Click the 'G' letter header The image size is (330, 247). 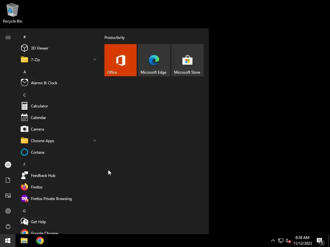[24, 211]
